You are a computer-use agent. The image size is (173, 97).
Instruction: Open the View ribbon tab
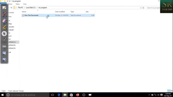[25, 4]
